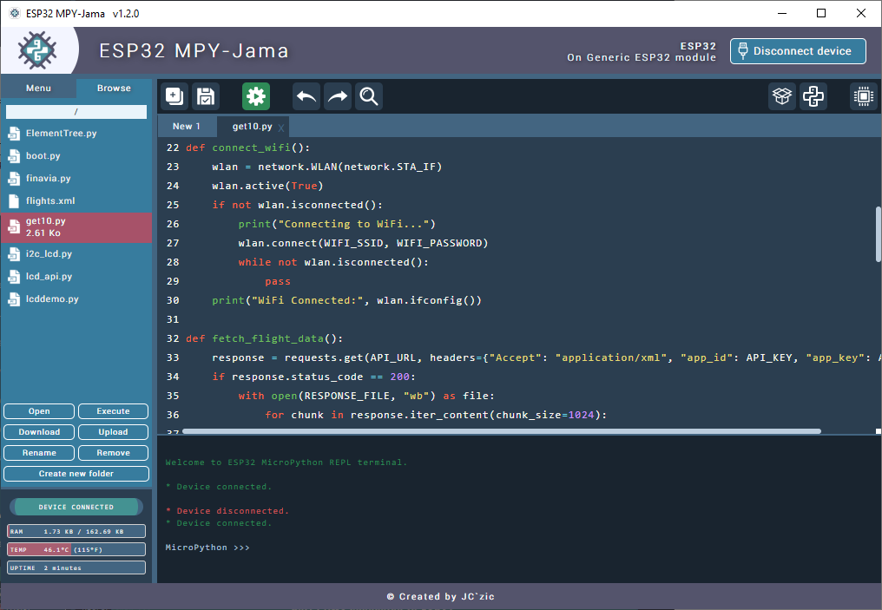Click the Upload button
The width and height of the screenshot is (882, 610).
113,432
